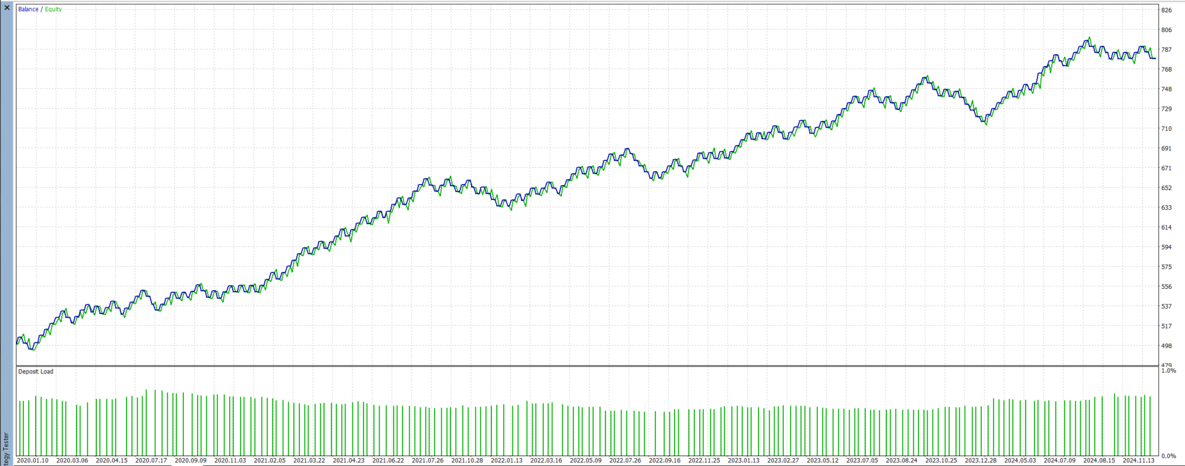The width and height of the screenshot is (1185, 466).
Task: Click the vertical Strategy Tester title
Action: 7,449
